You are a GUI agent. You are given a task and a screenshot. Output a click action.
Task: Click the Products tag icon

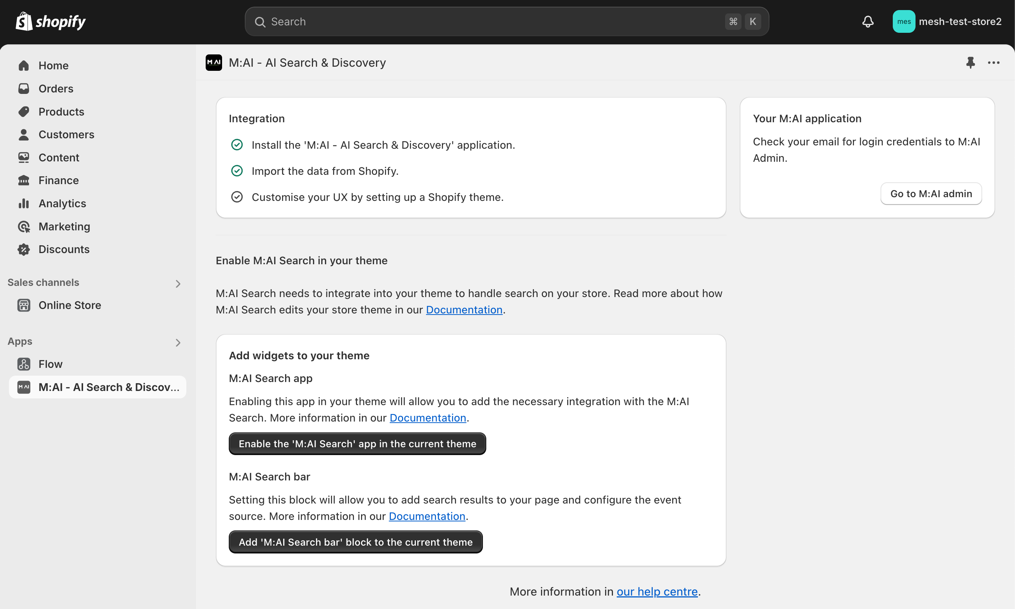coord(24,111)
